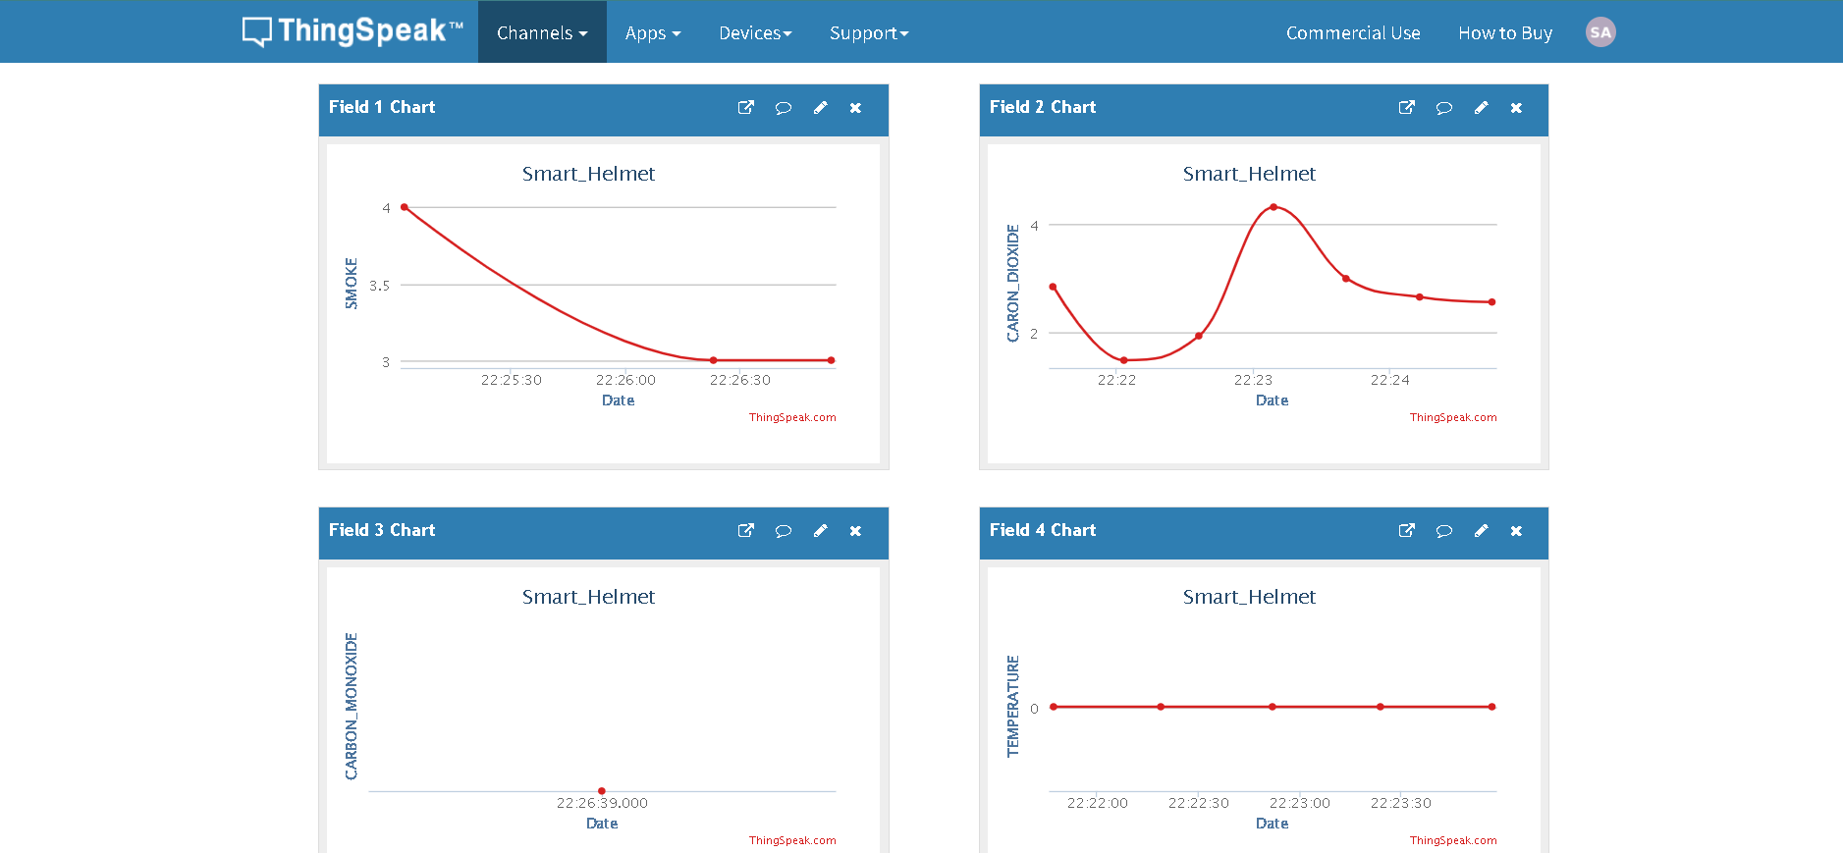Expand the Channels dropdown menu

(542, 32)
